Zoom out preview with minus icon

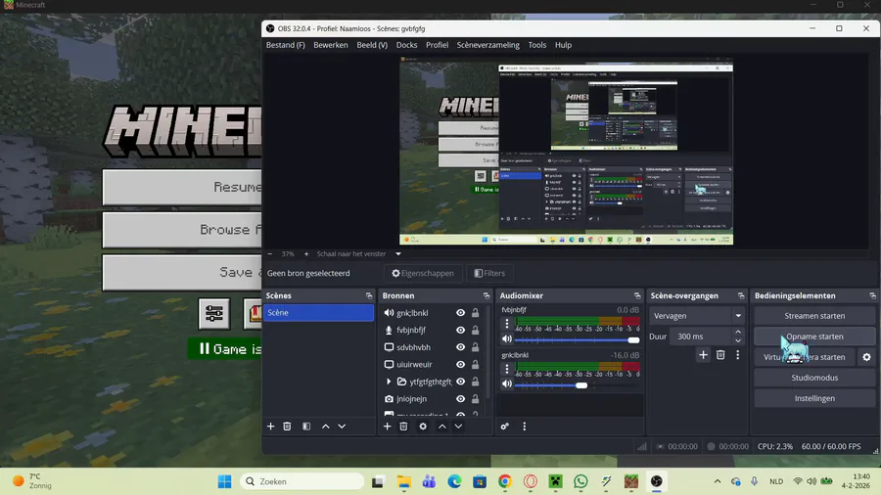point(270,253)
